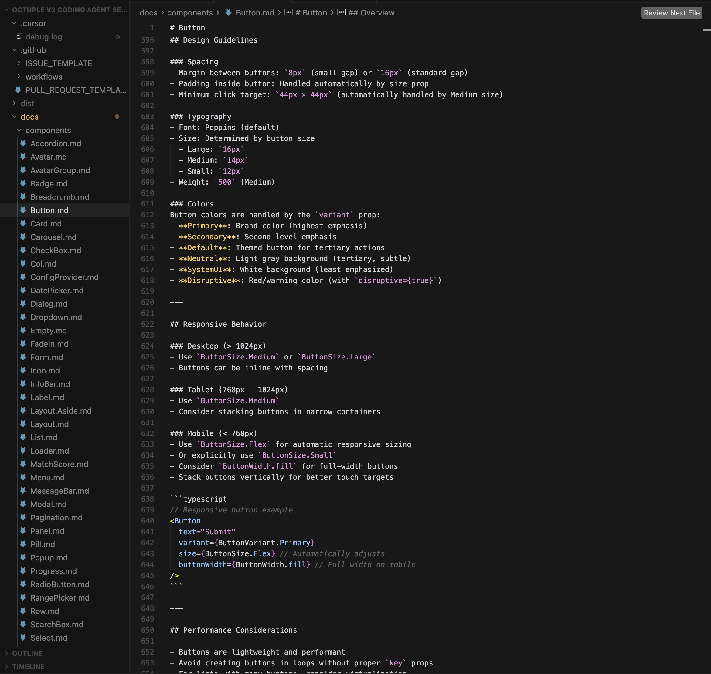Click the file icon next to PULL_REQUEST_TEMPLATE

pyautogui.click(x=18, y=90)
